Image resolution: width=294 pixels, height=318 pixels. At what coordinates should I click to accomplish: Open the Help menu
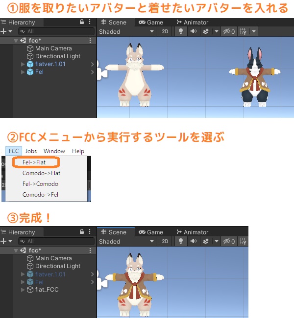(x=78, y=151)
